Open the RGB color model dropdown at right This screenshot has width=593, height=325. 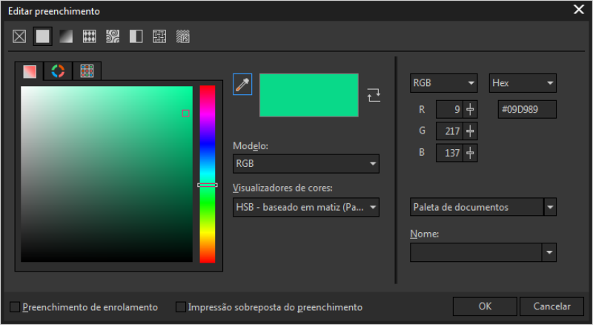tap(443, 83)
